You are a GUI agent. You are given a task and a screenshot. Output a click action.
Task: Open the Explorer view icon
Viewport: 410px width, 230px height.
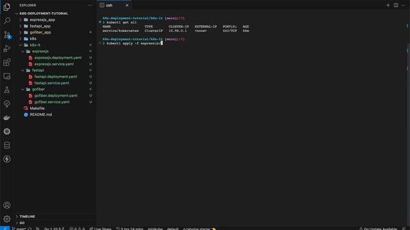click(x=7, y=7)
